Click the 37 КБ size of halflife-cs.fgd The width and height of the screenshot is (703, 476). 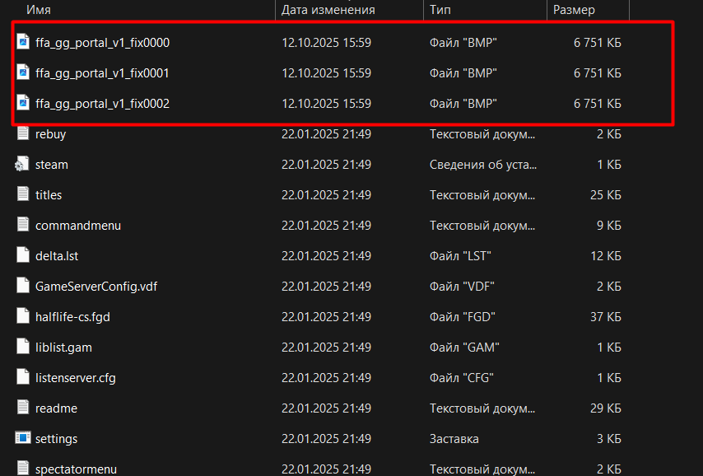(x=603, y=316)
